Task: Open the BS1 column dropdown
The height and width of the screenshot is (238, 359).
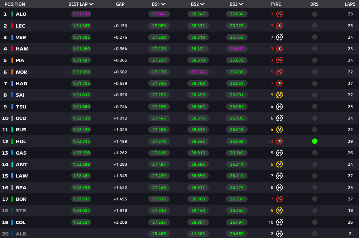Action: click(x=163, y=4)
